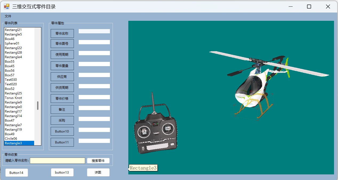This screenshot has height=180, width=338.
Task: Select Sphere01 in the parts list
Action: [12, 43]
